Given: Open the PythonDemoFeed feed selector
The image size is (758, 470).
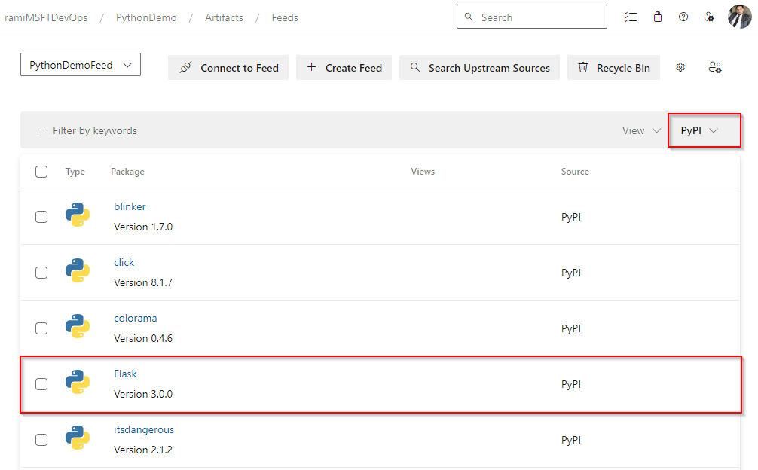Looking at the screenshot, I should tap(80, 64).
